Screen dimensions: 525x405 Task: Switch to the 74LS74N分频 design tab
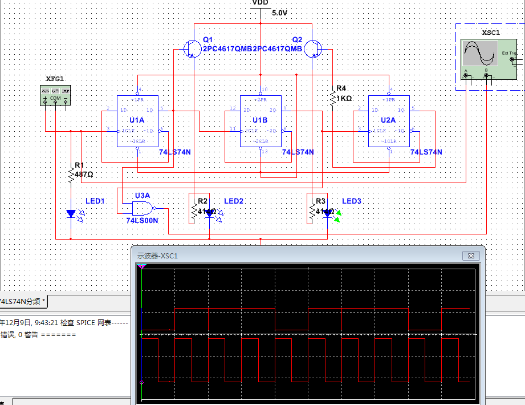[x=22, y=301]
